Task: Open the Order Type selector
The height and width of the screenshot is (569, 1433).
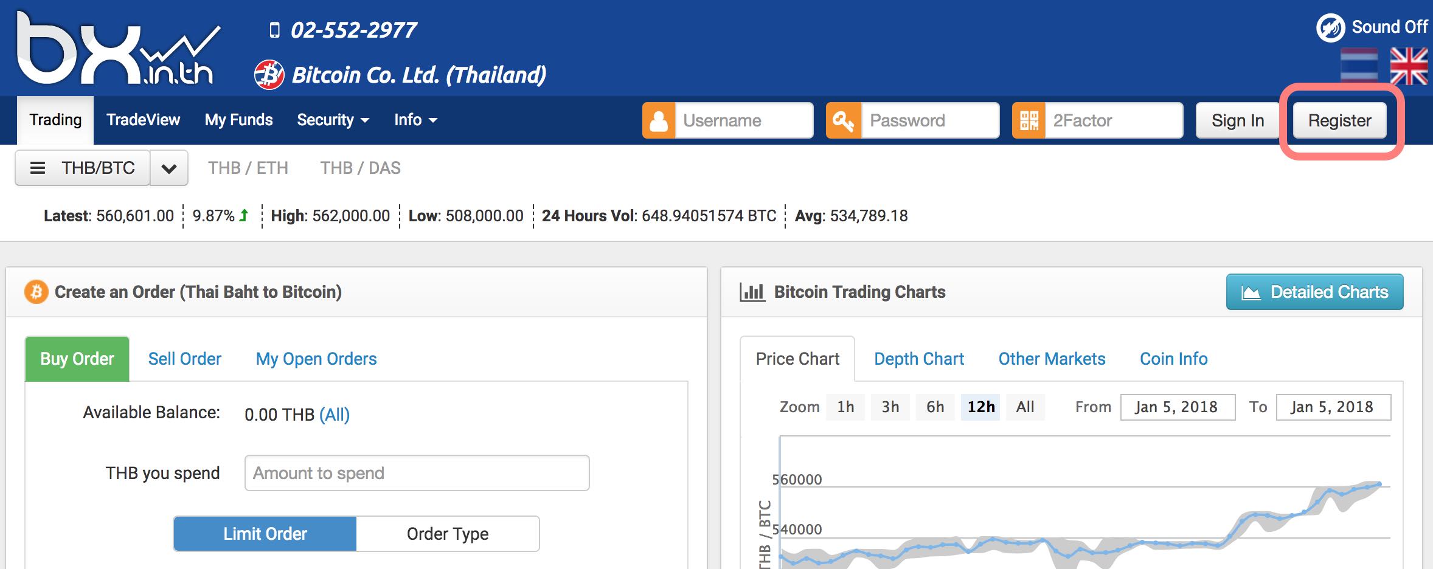Action: pyautogui.click(x=448, y=534)
